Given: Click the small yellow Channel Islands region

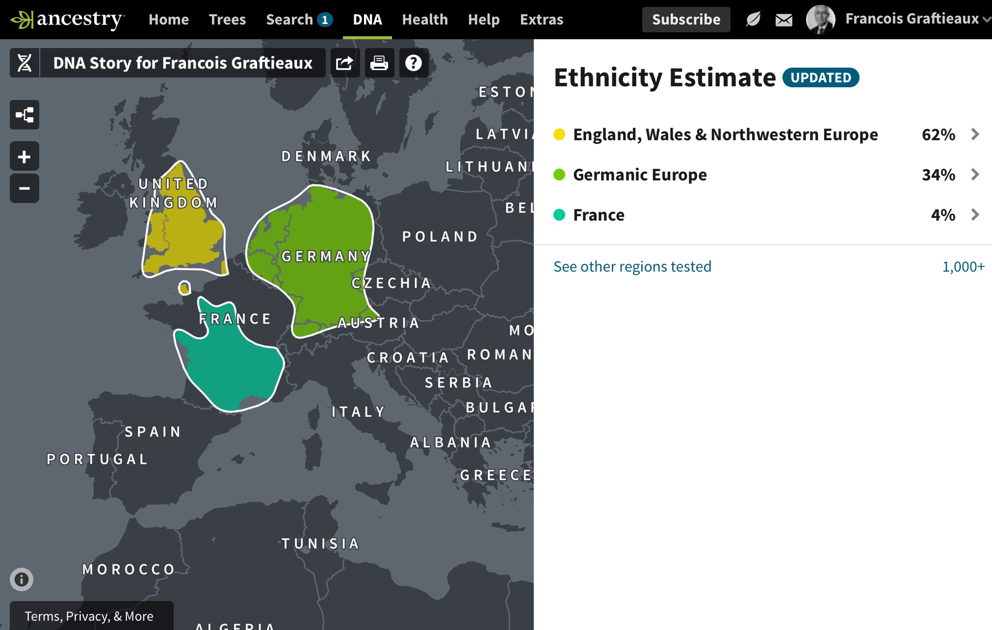Looking at the screenshot, I should (x=184, y=288).
